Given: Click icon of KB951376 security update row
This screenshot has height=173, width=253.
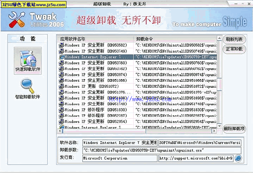Looking at the screenshot, I should click(x=61, y=92).
